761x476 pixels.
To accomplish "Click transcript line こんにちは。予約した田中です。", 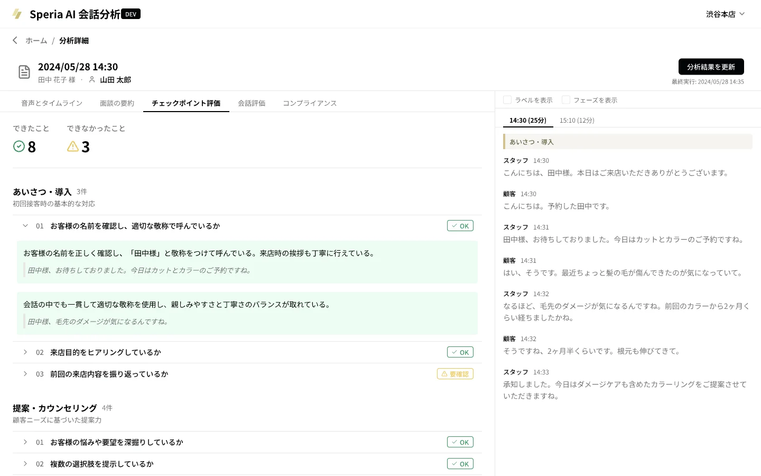I will click(558, 206).
